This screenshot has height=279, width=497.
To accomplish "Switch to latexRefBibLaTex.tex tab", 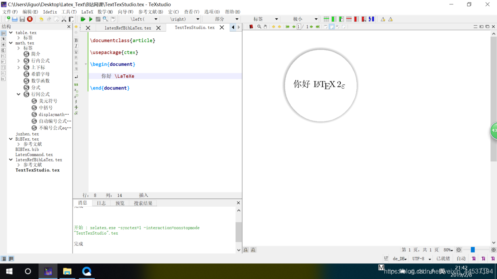I will [x=128, y=28].
